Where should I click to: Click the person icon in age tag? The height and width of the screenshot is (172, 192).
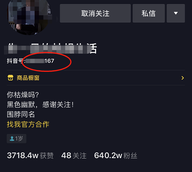[12, 139]
